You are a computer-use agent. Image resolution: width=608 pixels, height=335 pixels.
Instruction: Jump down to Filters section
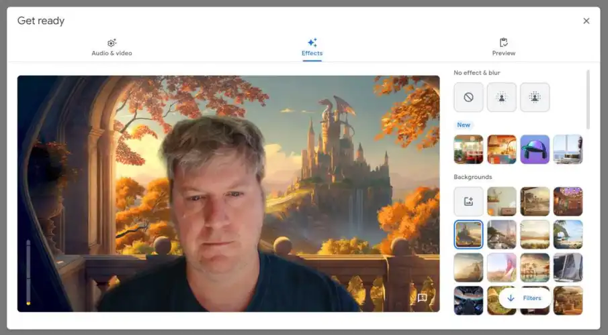(x=525, y=298)
